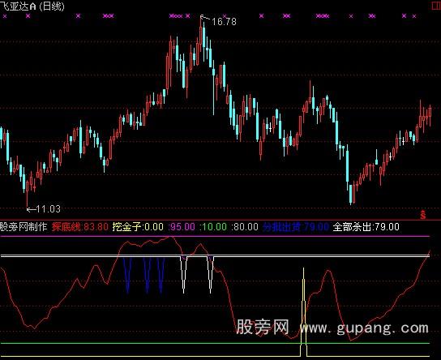Viewport: 441px width, 360px height.
Task: Click the 11.03 low price label
Action: [48, 209]
